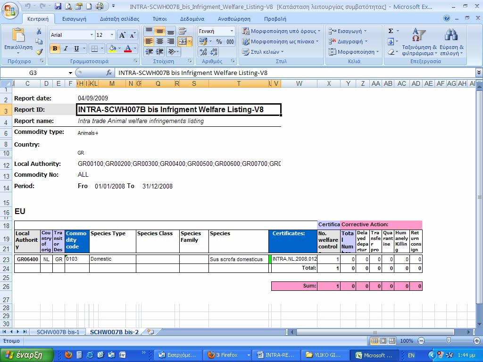The image size is (483, 362).
Task: Click the Accounting Number Format icon
Action: point(203,41)
